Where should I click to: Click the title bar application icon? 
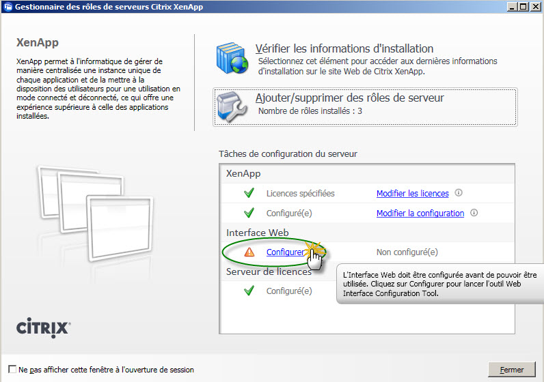coord(8,7)
